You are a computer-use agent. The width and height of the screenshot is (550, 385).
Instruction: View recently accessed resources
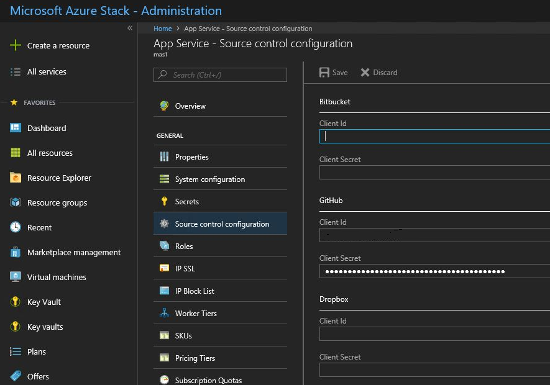pos(39,227)
